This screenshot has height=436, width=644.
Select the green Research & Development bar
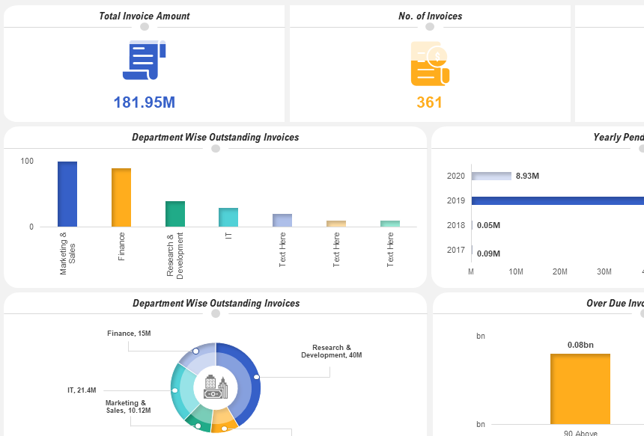click(175, 214)
